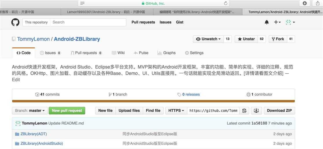The width and height of the screenshot is (323, 149).
Task: View forks count 41
Action: coord(291,39)
